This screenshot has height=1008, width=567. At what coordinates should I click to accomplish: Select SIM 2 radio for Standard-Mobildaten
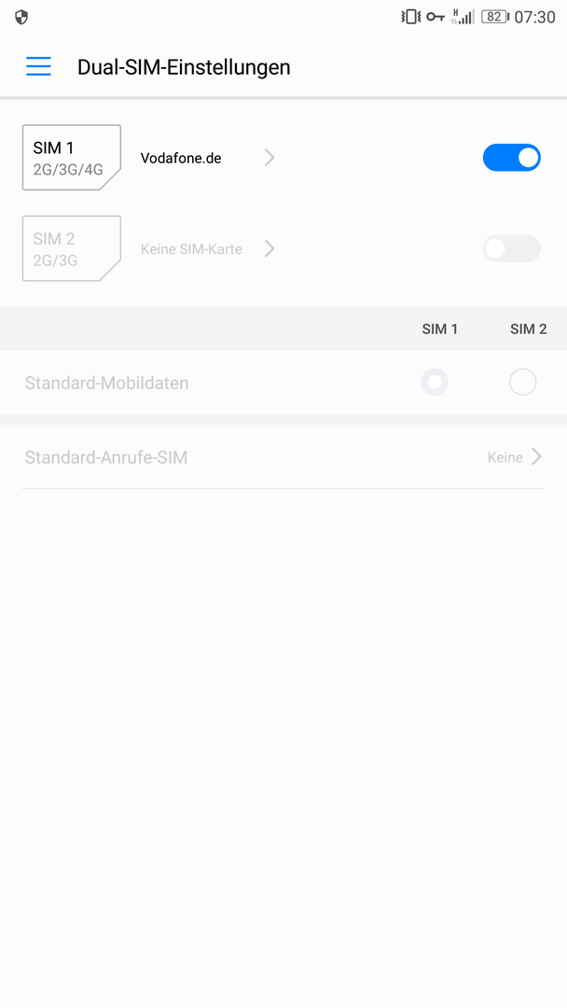[522, 382]
